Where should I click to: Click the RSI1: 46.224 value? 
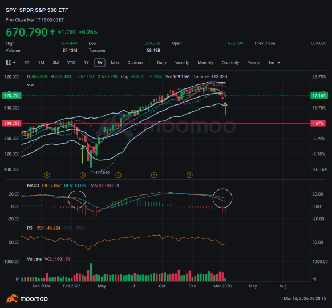(48, 228)
